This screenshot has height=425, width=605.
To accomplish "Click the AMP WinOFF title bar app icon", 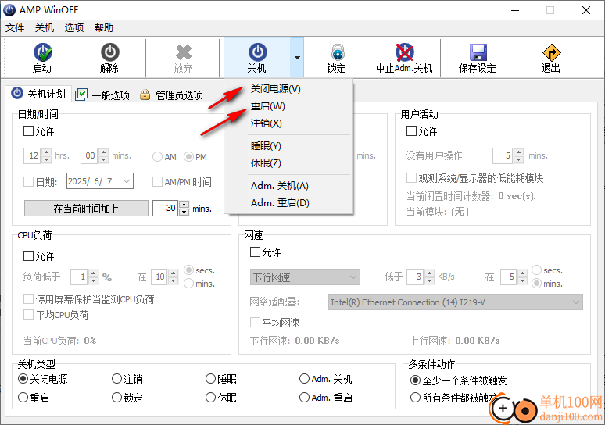I will point(9,10).
